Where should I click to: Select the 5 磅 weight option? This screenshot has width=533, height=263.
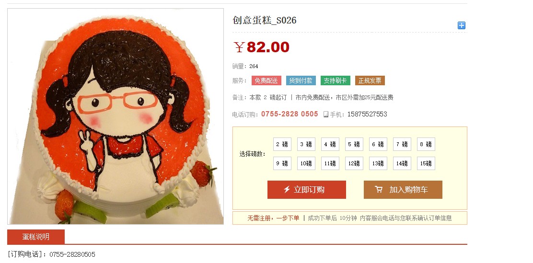point(354,144)
